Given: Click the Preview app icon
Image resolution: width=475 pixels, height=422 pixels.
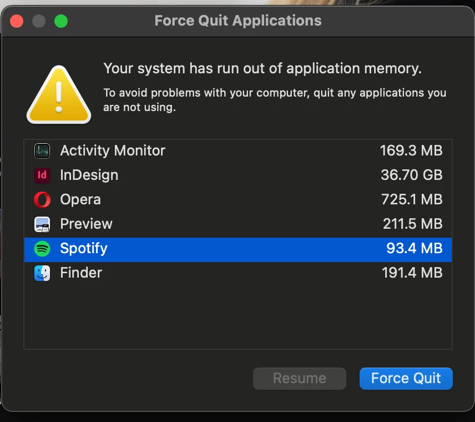Looking at the screenshot, I should tap(42, 224).
